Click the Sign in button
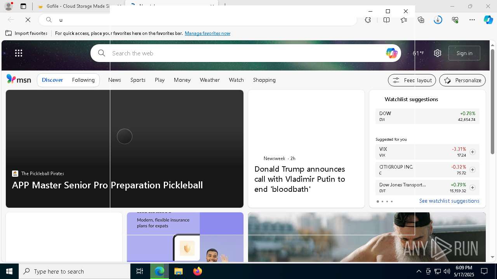 (x=464, y=53)
